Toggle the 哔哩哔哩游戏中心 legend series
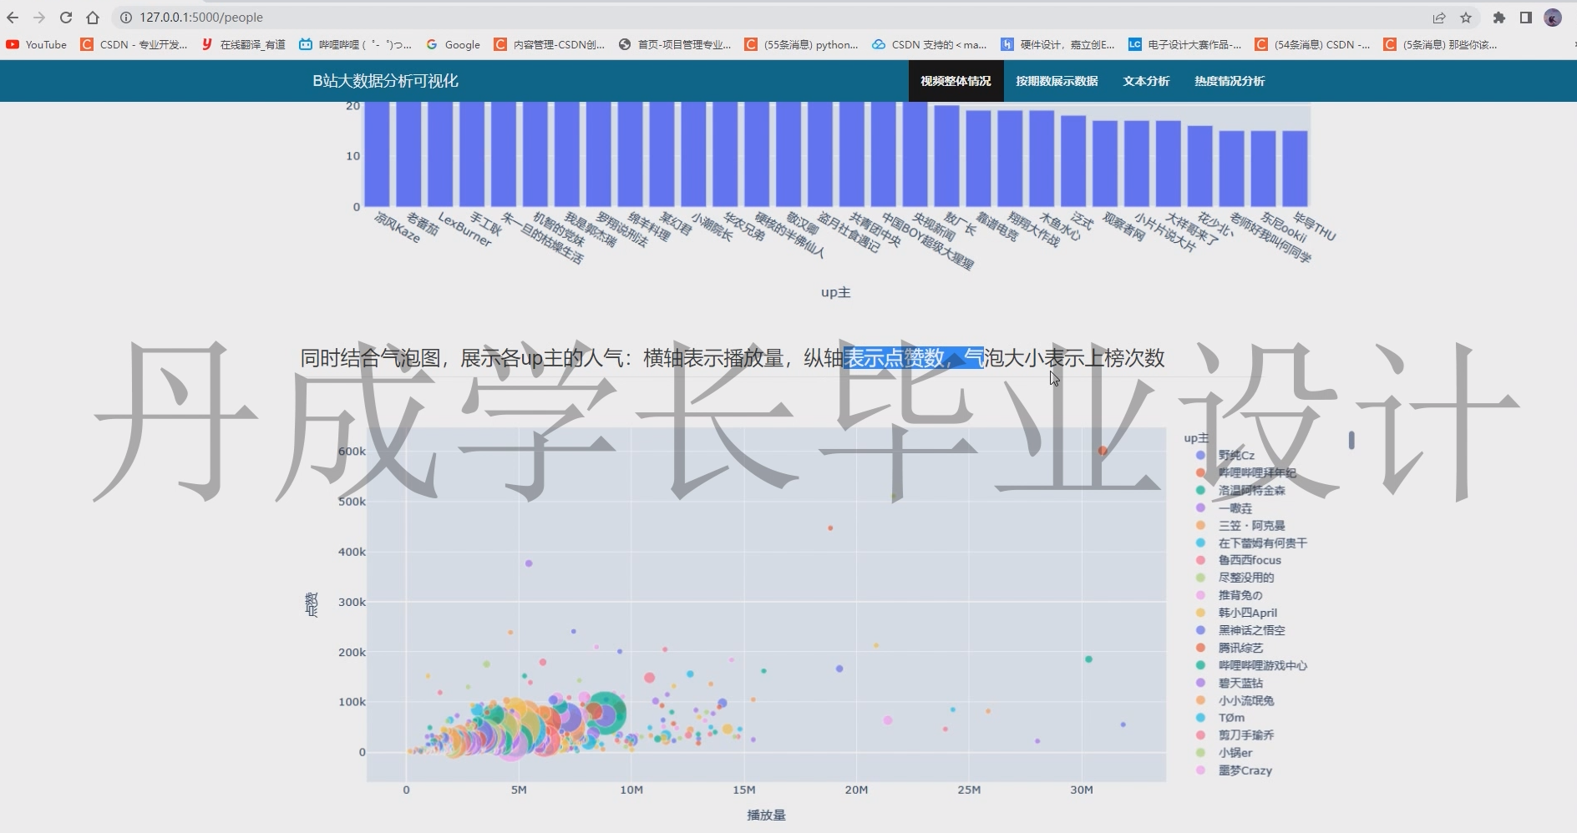This screenshot has height=833, width=1577. click(1252, 665)
